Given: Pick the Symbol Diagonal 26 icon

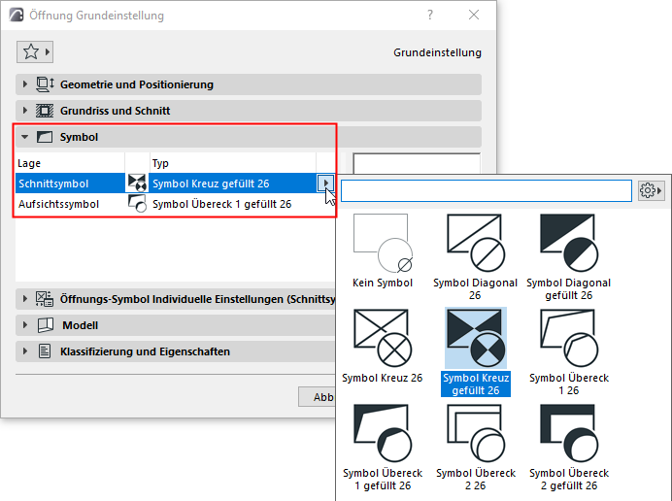Looking at the screenshot, I should tap(476, 244).
